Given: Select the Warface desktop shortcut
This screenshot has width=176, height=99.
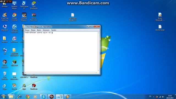Looking at the screenshot, I should tap(24, 17).
